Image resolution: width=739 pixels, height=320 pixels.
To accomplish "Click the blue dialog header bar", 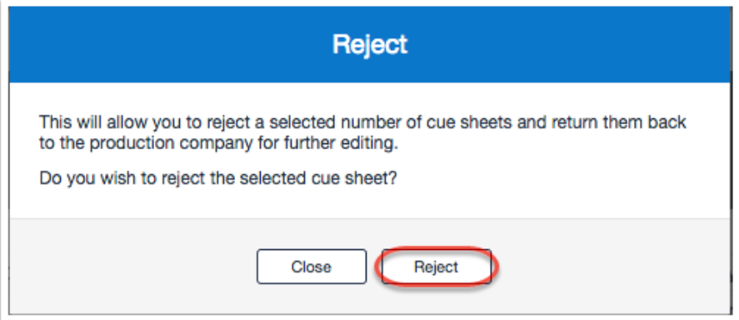I will [x=370, y=44].
